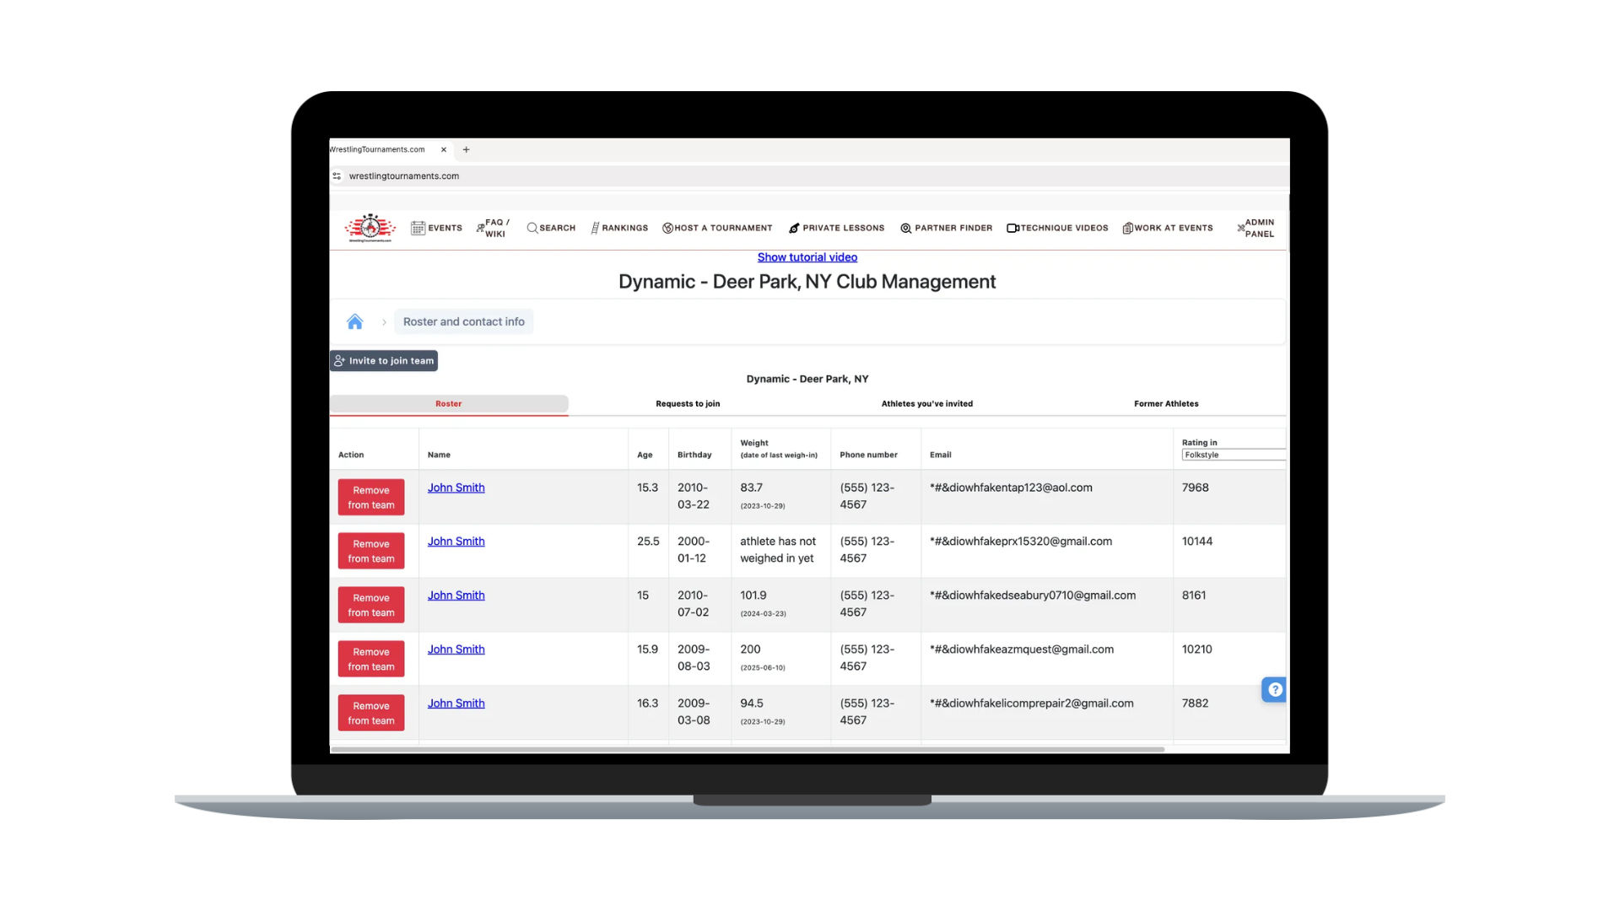1620x911 pixels.
Task: Click the Age column header
Action: [x=645, y=455]
